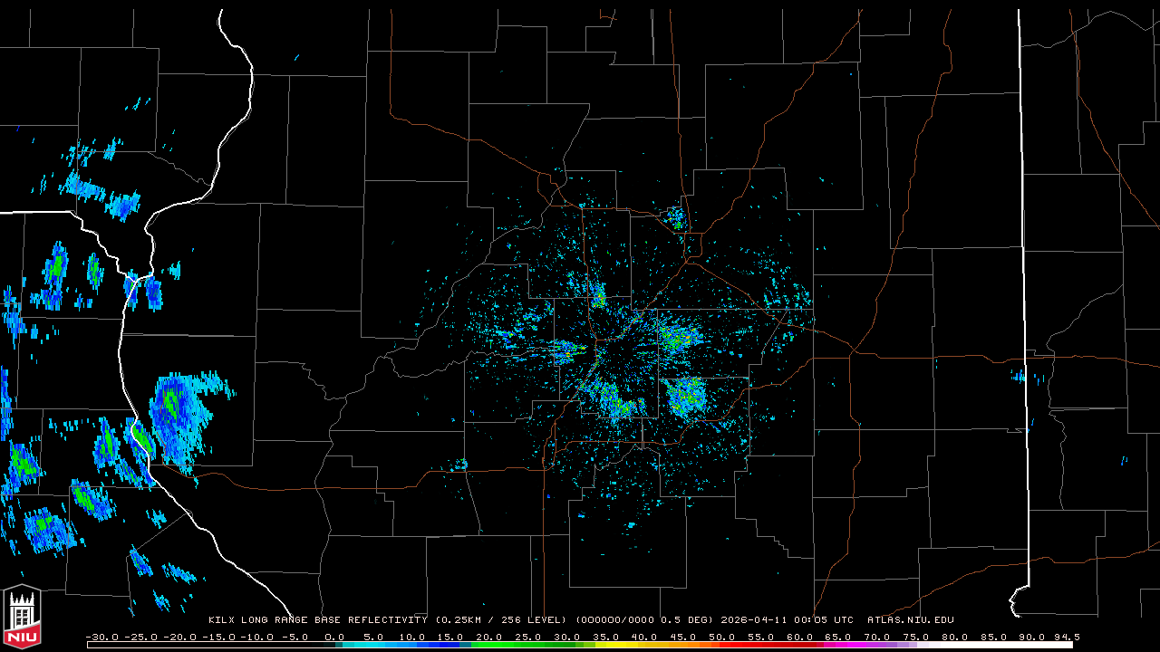Click the 35.0 scale label
1160x652 pixels.
pos(607,638)
